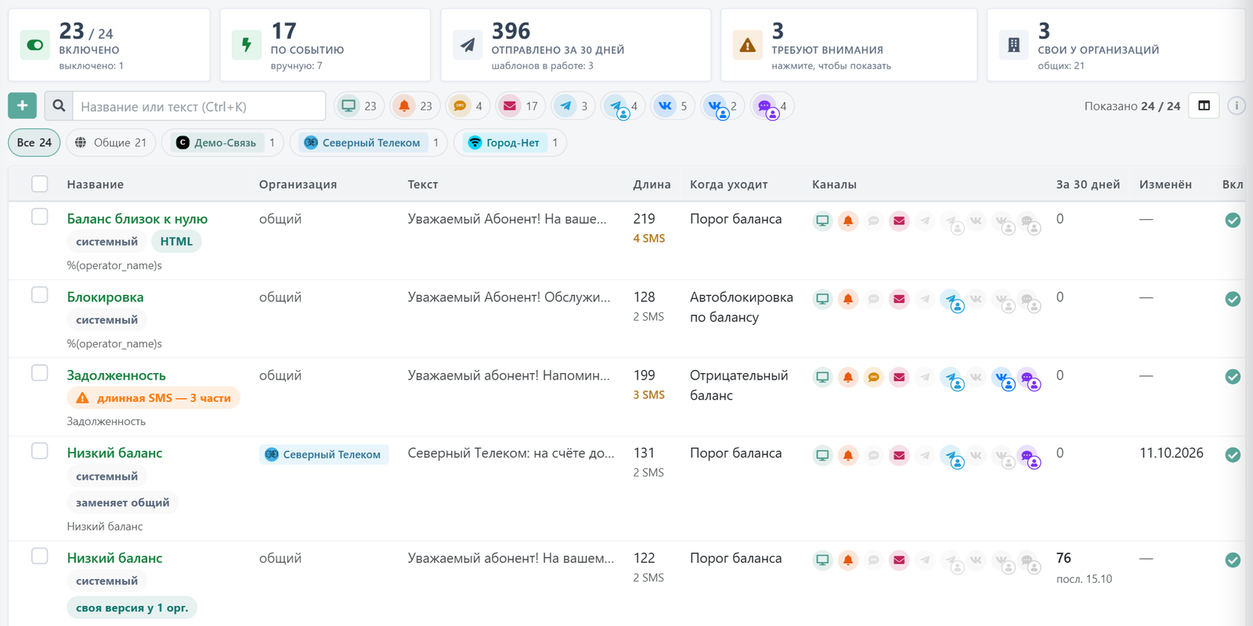This screenshot has height=626, width=1253.
Task: Open the Блокировка template link
Action: click(105, 297)
